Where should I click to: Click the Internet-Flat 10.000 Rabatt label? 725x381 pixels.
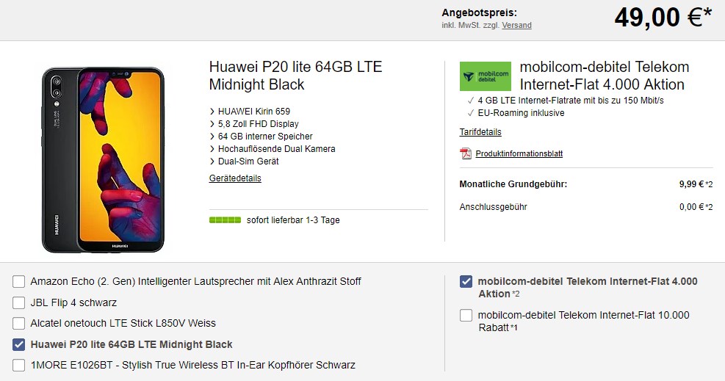[583, 321]
